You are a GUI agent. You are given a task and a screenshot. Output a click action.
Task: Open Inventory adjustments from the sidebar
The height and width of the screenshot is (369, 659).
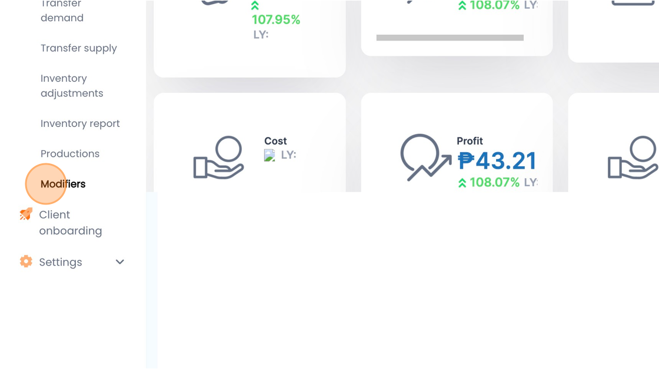point(72,86)
